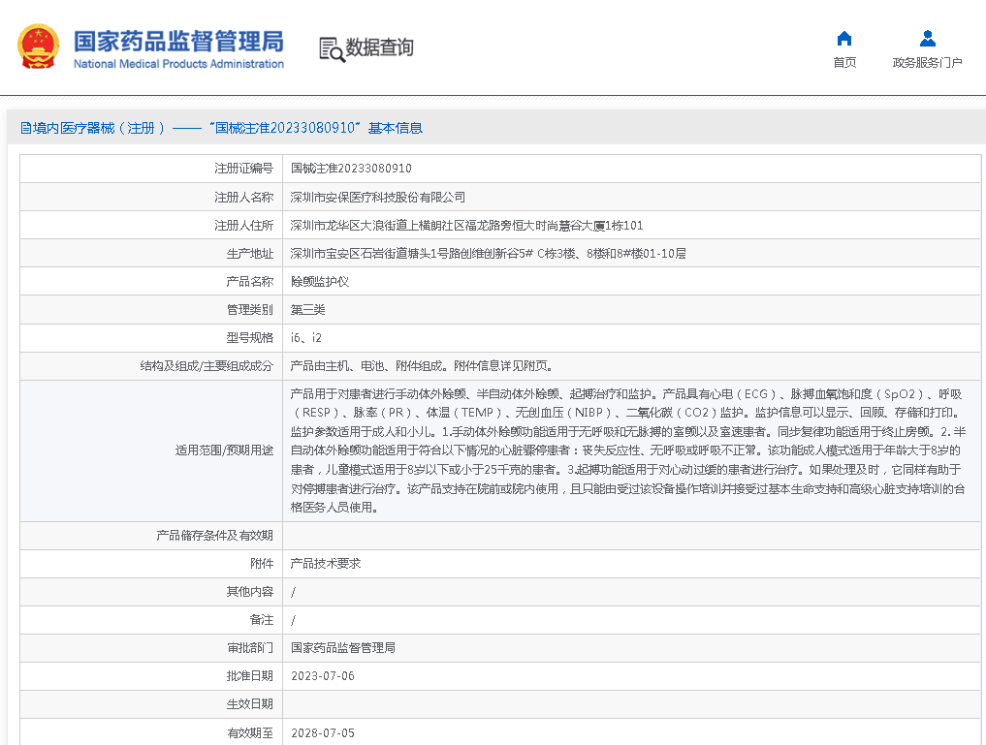Click registrant name 深圳市安保医疗科技股份有限公司
This screenshot has width=986, height=745.
click(x=378, y=197)
